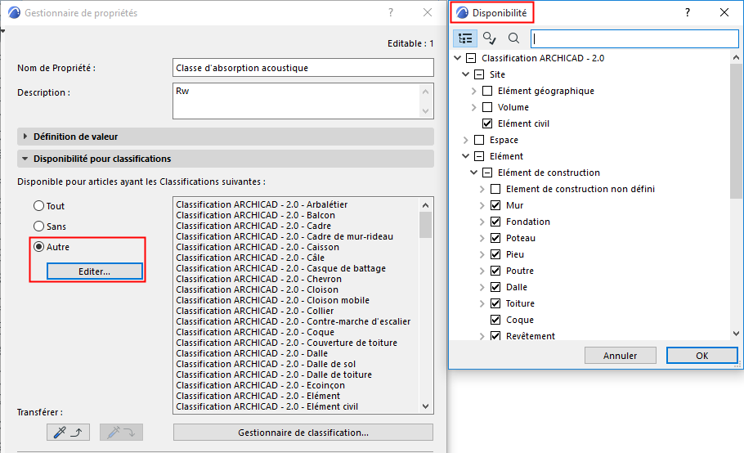Select the Sans radio button
Screen dimensions: 744x453
tap(39, 226)
